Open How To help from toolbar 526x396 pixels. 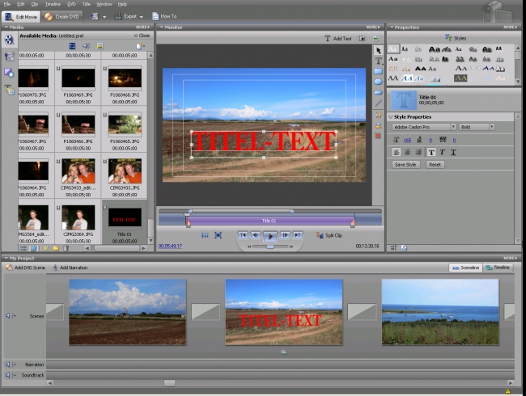pyautogui.click(x=164, y=15)
